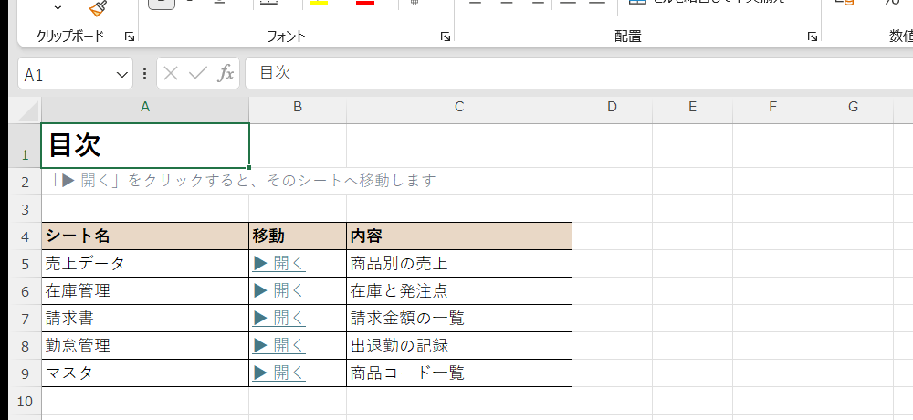This screenshot has height=420, width=913.
Task: Click the formula bar showing 目次
Action: 579,73
